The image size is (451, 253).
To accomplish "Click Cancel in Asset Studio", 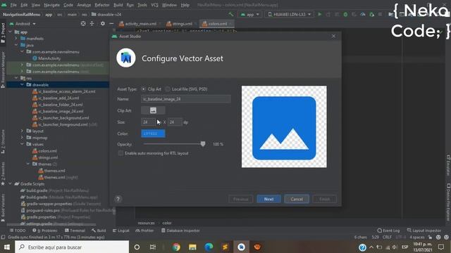I will point(297,199).
